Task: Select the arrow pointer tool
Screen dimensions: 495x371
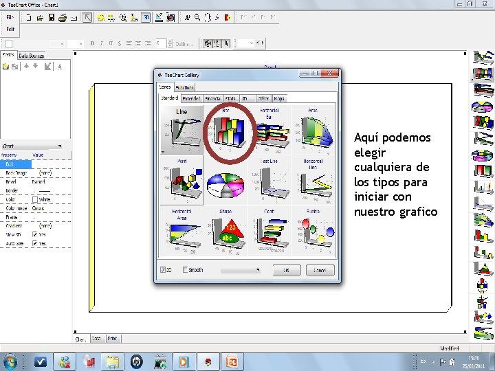Action: coord(87,18)
